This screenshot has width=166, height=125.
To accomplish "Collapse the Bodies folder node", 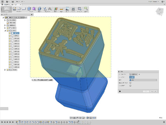I will tap(5, 31).
